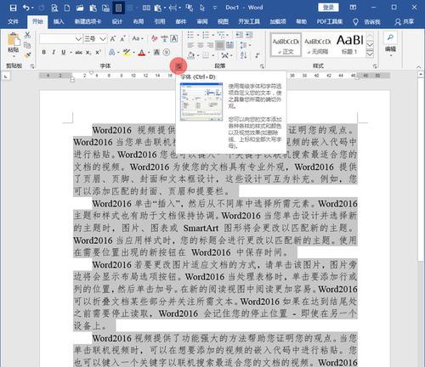Click the Find magnifier in the editing group
425x367 pixels.
coord(390,37)
